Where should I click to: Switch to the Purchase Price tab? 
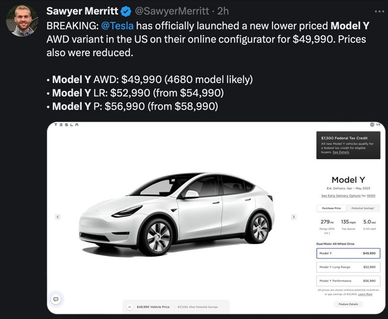point(331,208)
